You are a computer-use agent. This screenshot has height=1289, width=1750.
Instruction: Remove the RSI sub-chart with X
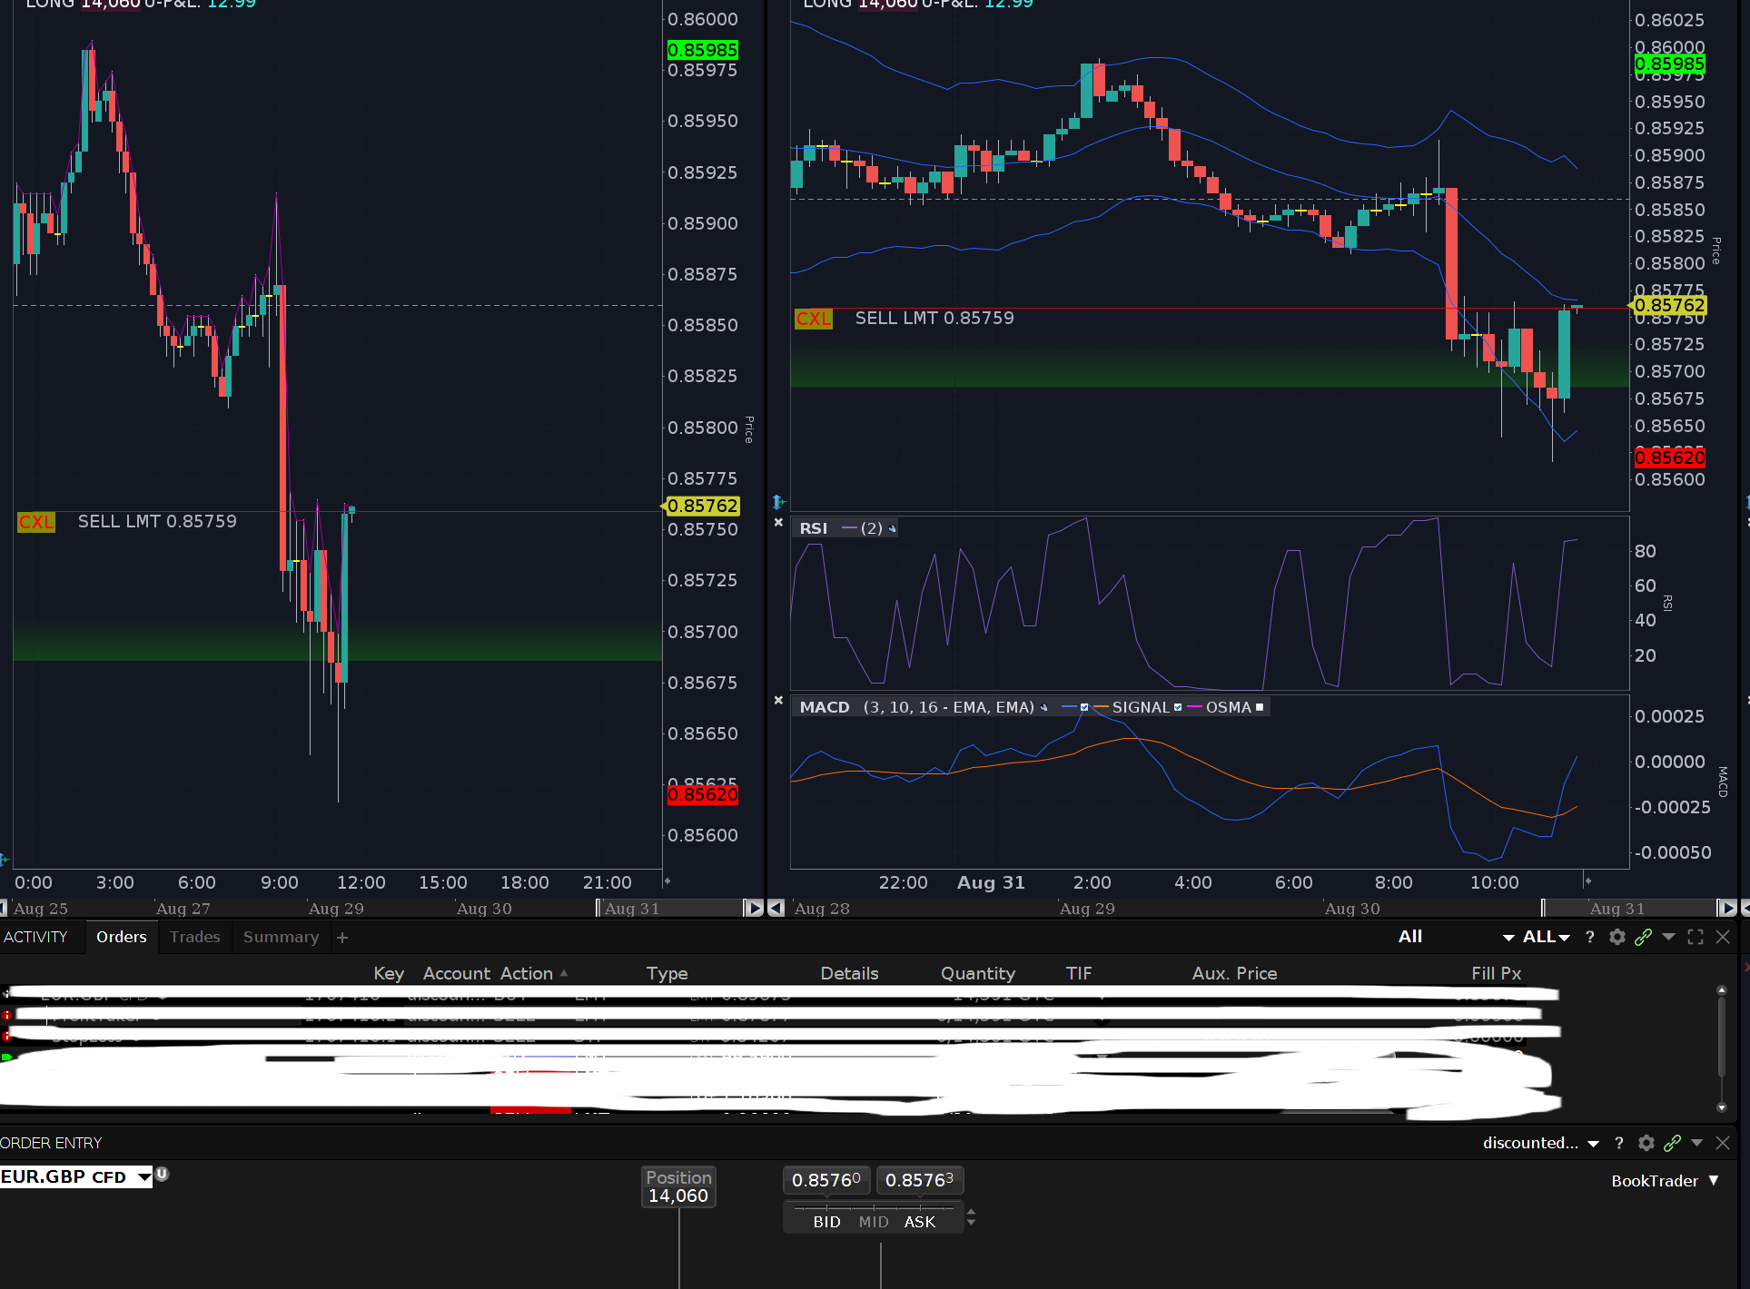(778, 522)
